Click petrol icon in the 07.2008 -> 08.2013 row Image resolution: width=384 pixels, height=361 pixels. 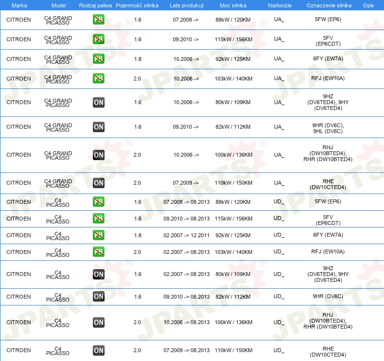(x=99, y=201)
